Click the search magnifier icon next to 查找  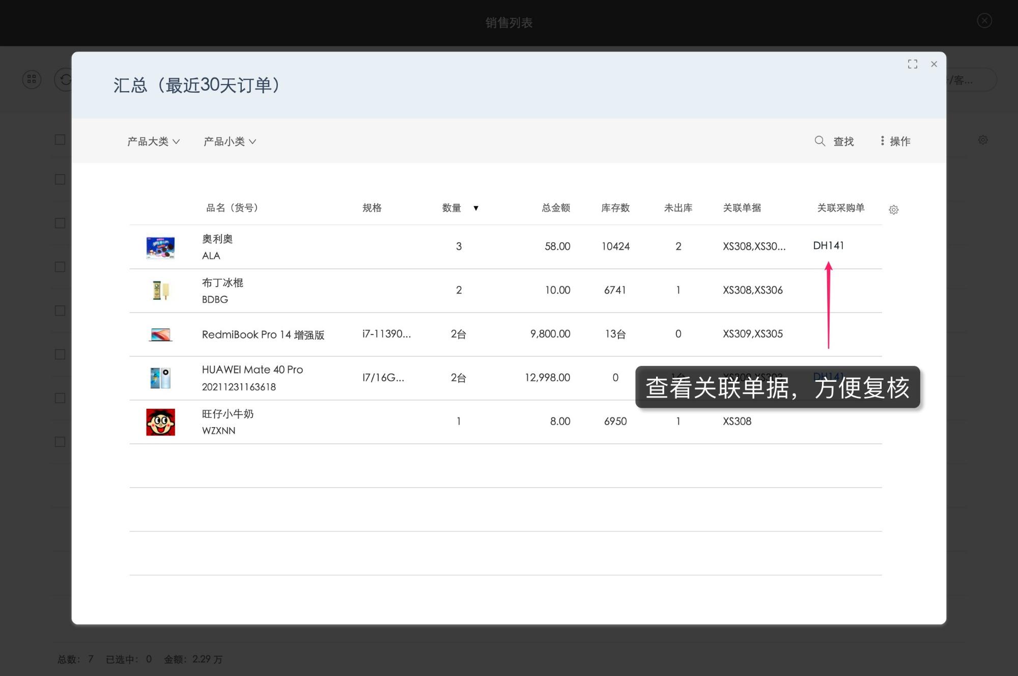(819, 141)
